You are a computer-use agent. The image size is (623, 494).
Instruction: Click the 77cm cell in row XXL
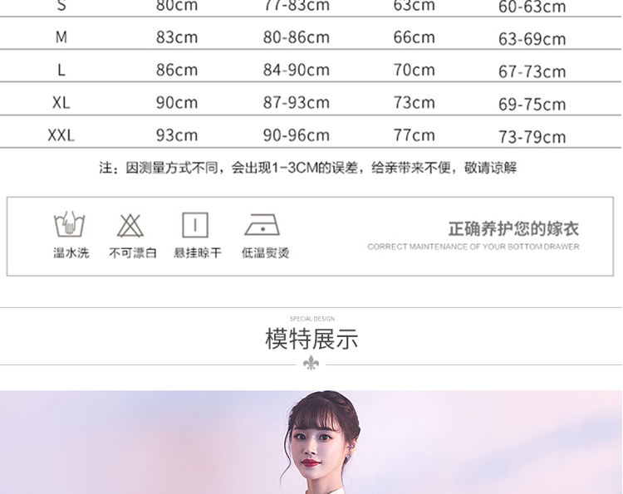tap(414, 135)
